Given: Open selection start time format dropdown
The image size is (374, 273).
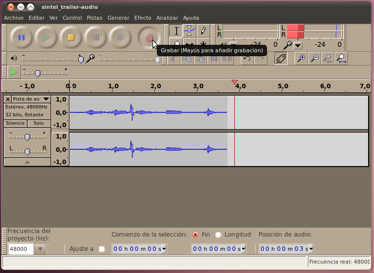Looking at the screenshot, I should click(164, 249).
